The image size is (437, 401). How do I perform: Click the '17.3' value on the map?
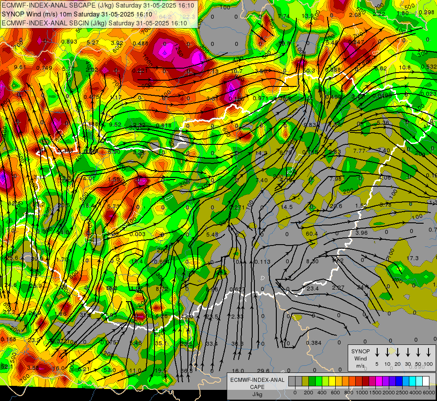pyautogui.click(x=412, y=258)
